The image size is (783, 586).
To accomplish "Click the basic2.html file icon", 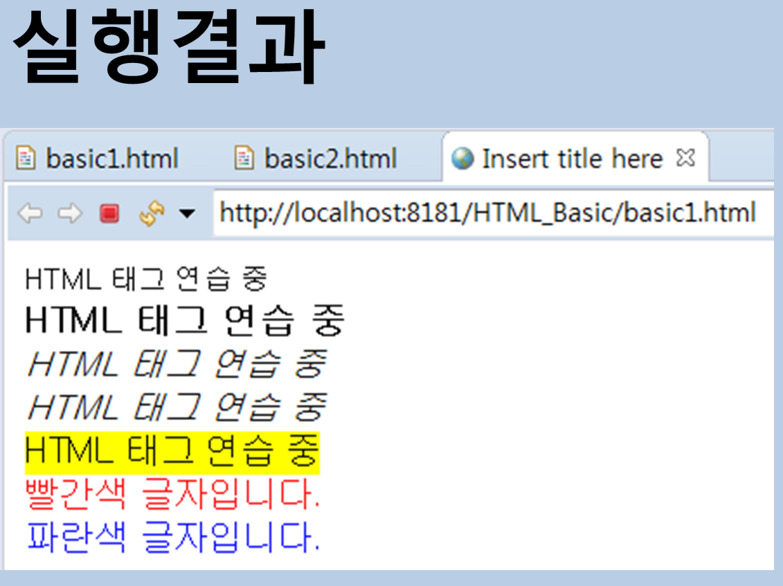I will click(244, 158).
